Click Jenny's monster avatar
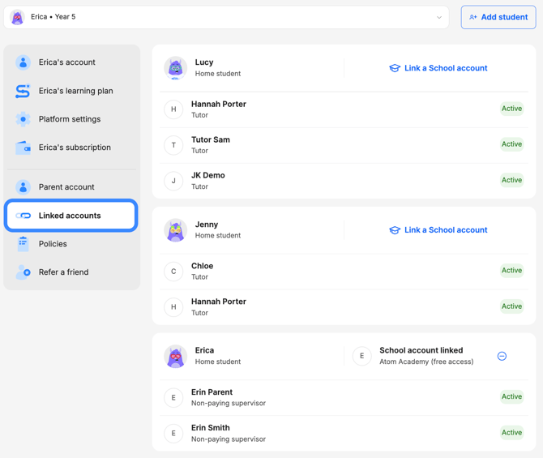This screenshot has height=458, width=543. (176, 230)
